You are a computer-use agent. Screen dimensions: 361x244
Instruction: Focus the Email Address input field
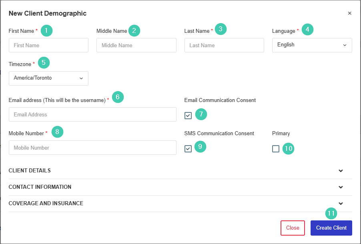click(92, 114)
